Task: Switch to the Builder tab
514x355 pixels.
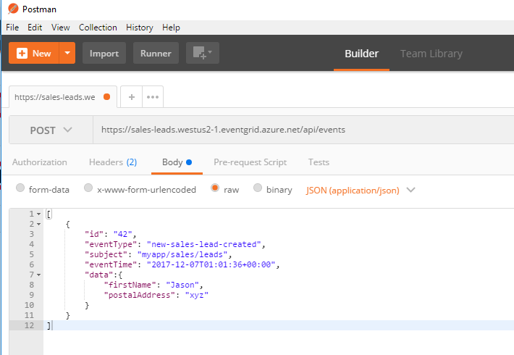Action: (361, 54)
